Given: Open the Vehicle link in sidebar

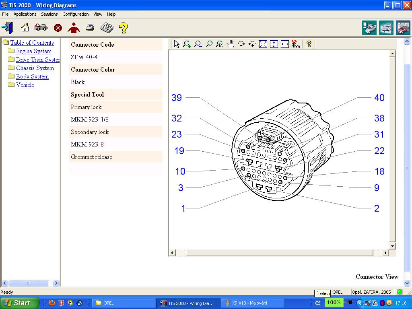Looking at the screenshot, I should [25, 85].
